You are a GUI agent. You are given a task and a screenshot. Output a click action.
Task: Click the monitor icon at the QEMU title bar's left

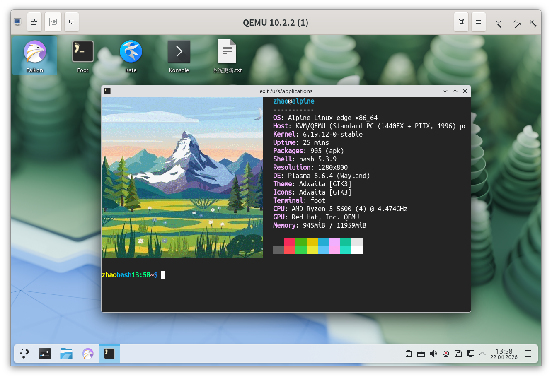click(x=17, y=22)
